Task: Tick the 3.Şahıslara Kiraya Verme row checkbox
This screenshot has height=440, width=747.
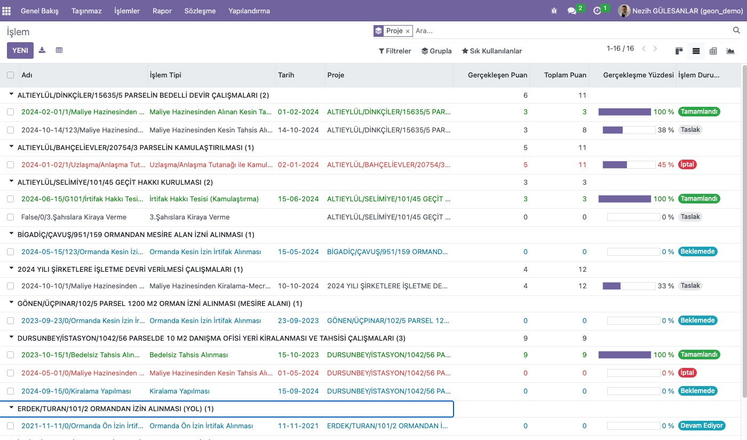Action: (x=11, y=217)
